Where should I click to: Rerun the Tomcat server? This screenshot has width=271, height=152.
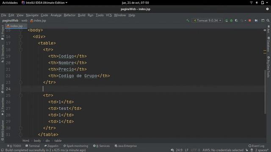[226, 21]
